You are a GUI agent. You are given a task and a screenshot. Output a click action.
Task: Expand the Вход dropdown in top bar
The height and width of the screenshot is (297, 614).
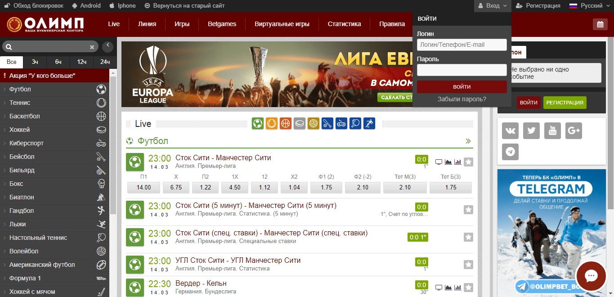(493, 6)
